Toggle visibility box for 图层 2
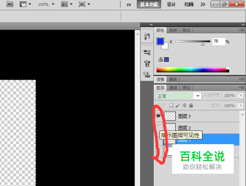This screenshot has height=186, width=246. [x=158, y=127]
